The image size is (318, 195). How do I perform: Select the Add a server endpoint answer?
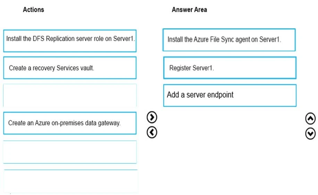pos(229,95)
